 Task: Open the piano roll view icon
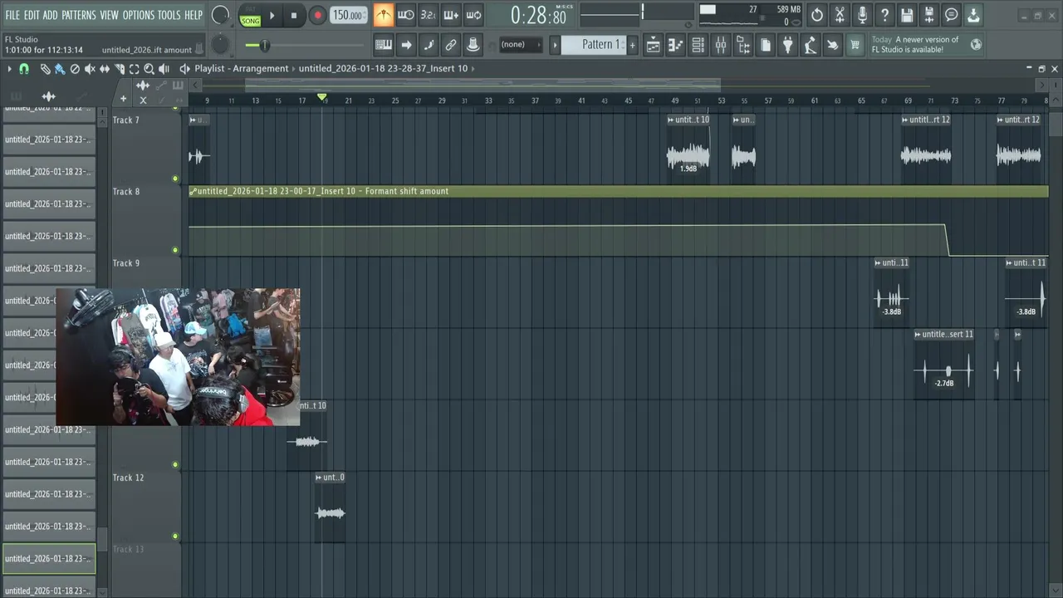[676, 45]
